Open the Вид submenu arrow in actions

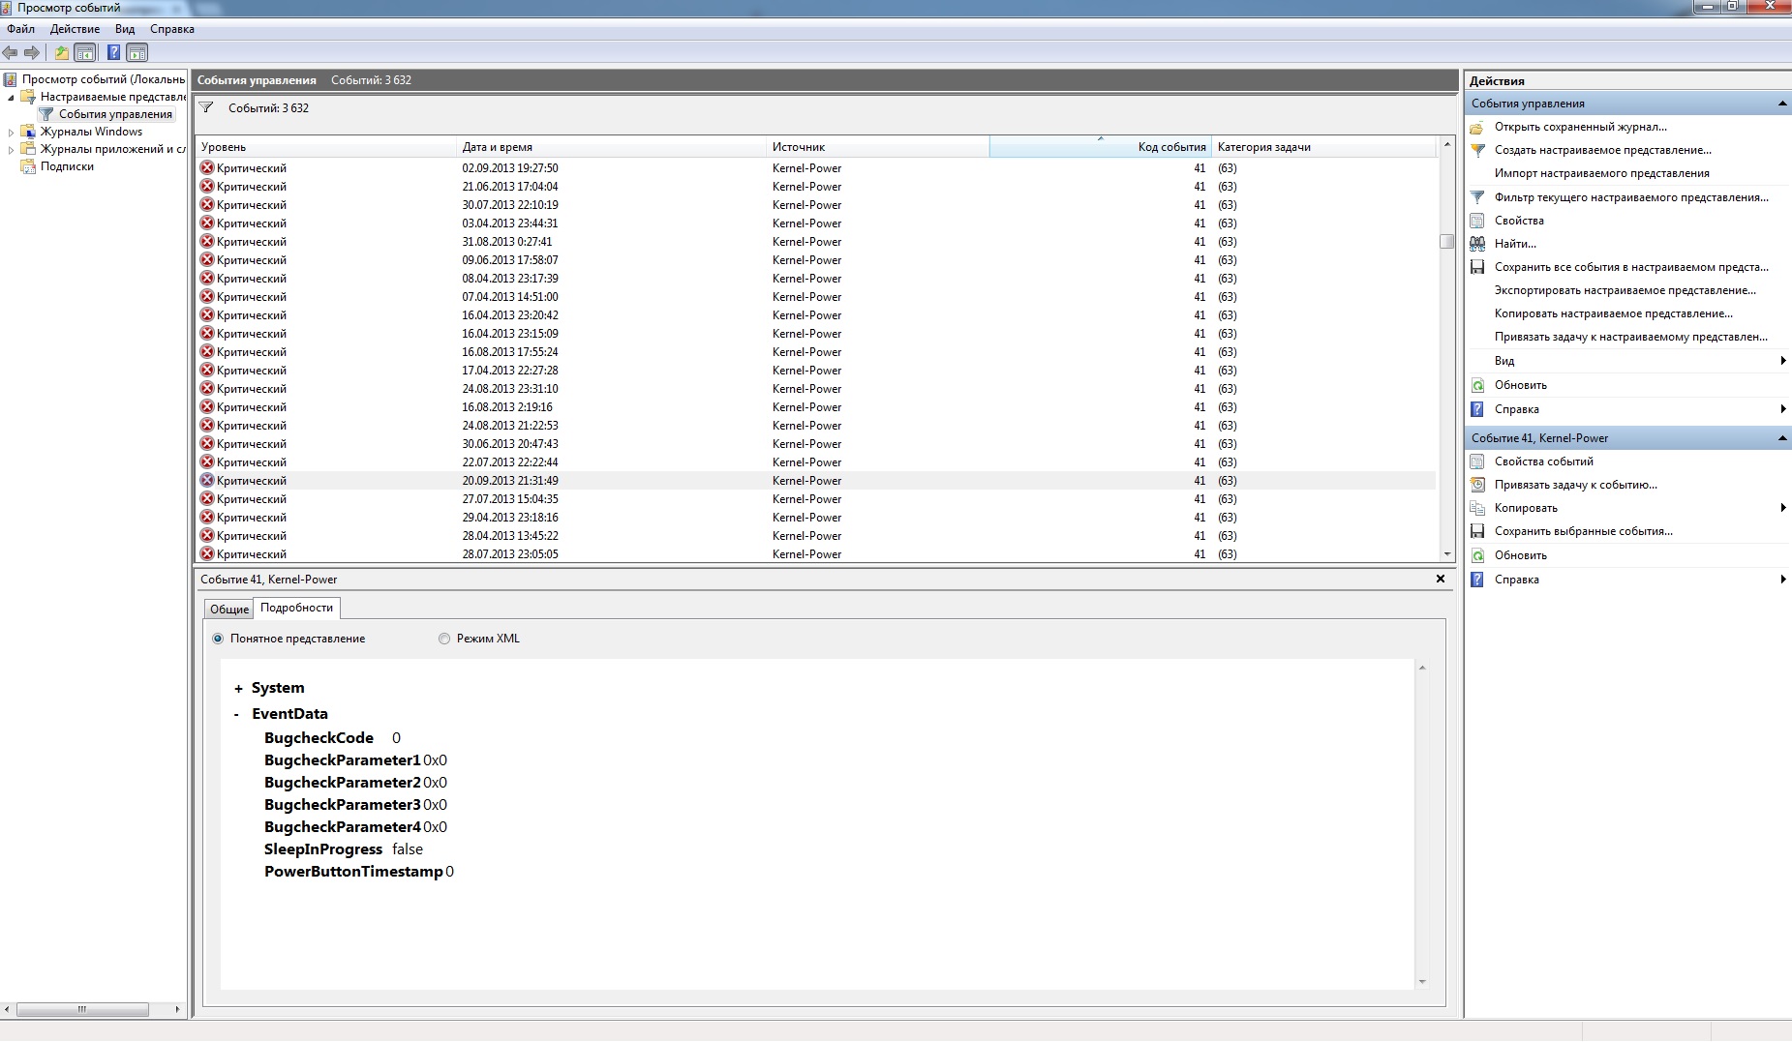click(1782, 361)
